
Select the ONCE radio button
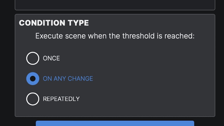click(x=33, y=58)
